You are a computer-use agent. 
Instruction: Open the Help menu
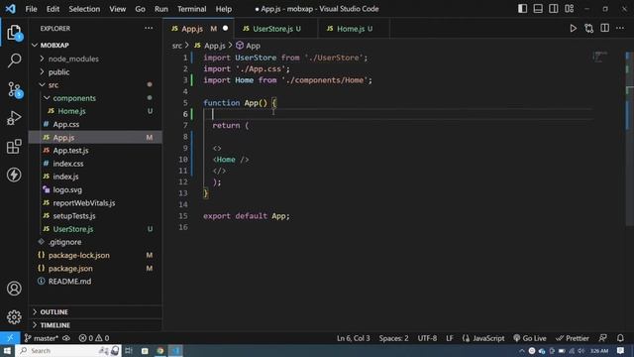(223, 9)
